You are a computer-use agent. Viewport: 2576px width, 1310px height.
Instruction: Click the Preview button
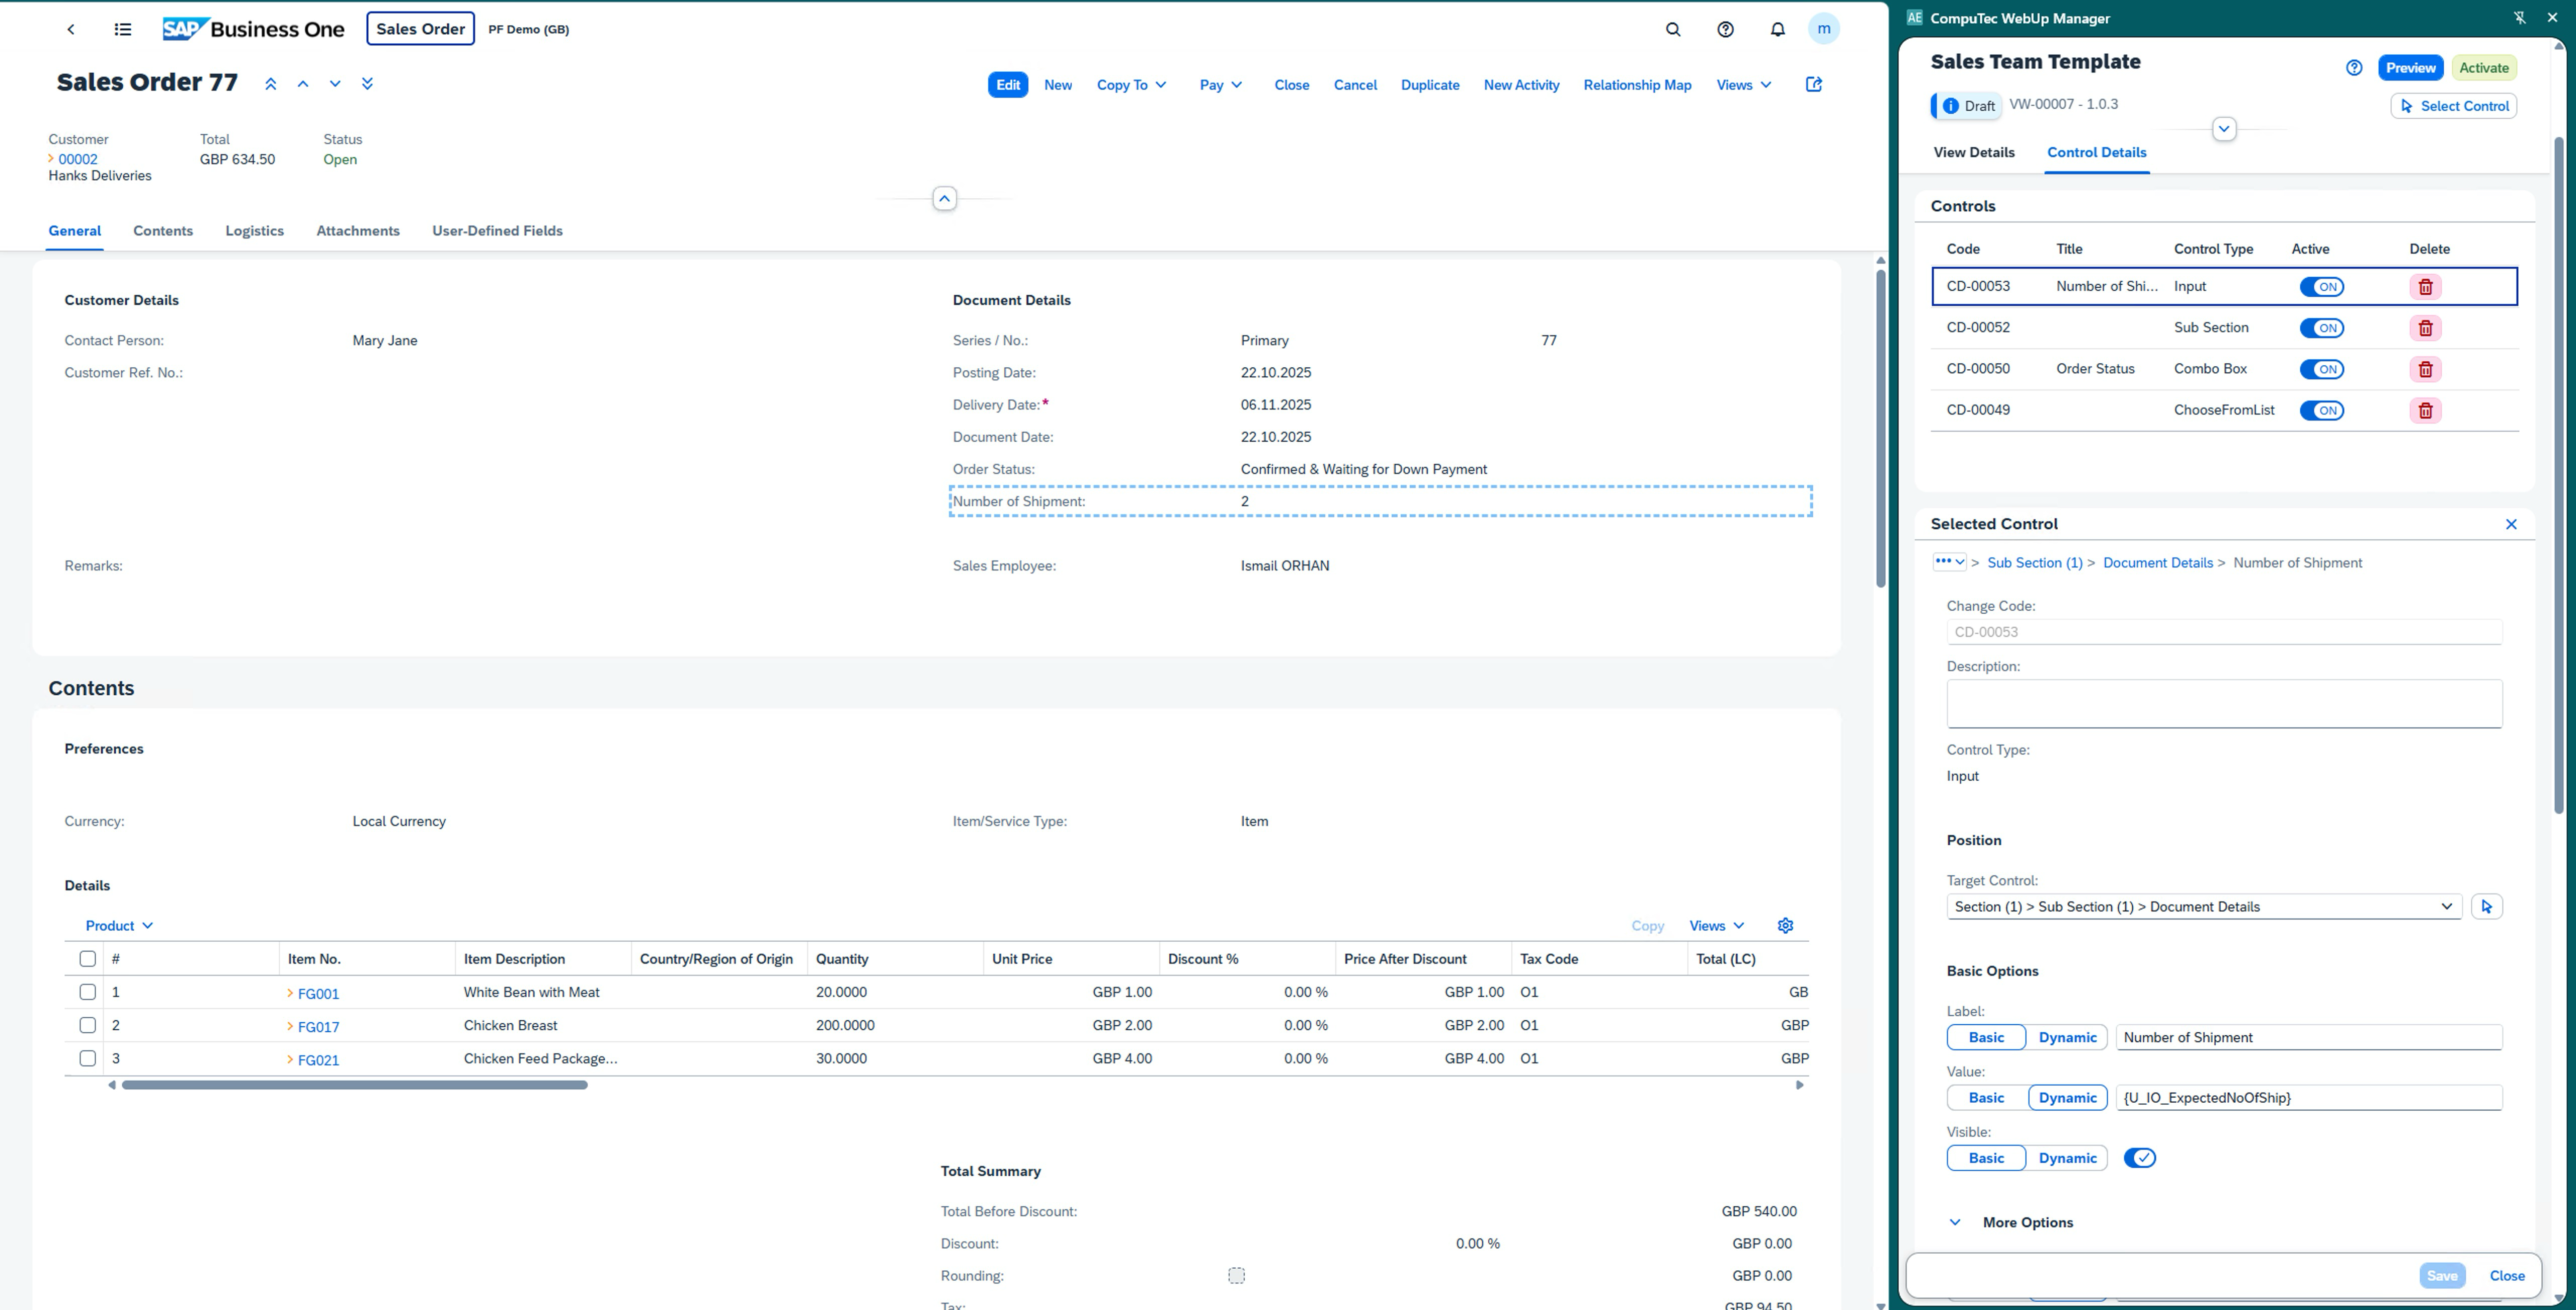point(2410,68)
